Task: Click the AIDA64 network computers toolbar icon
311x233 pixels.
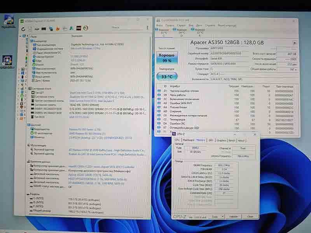Action: pyautogui.click(x=51, y=28)
